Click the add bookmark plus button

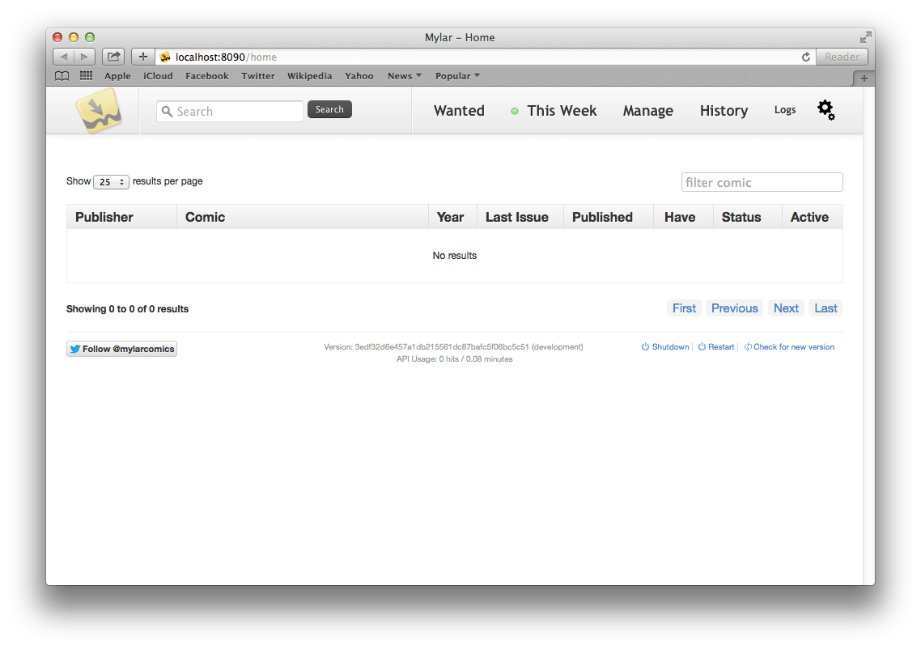[x=142, y=57]
